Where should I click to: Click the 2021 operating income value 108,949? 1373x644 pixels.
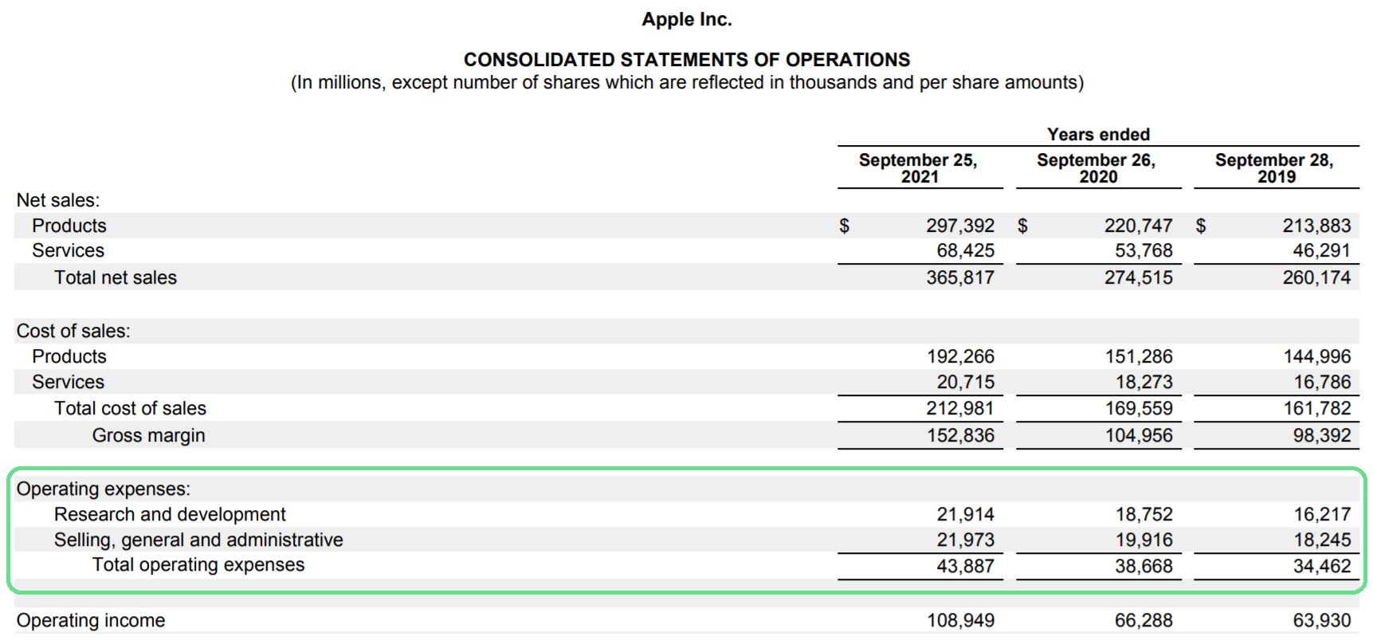click(x=960, y=620)
